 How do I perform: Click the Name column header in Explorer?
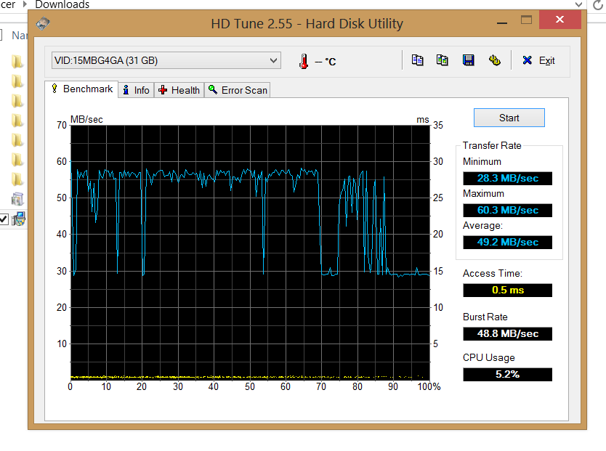tap(20, 36)
